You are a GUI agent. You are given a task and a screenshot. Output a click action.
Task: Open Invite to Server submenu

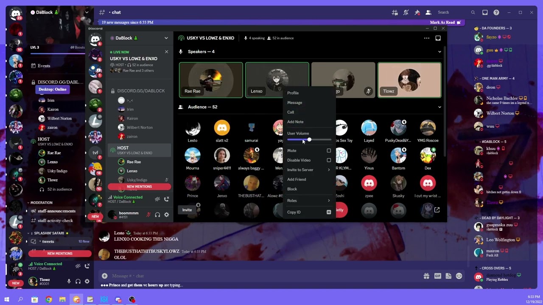click(x=309, y=170)
